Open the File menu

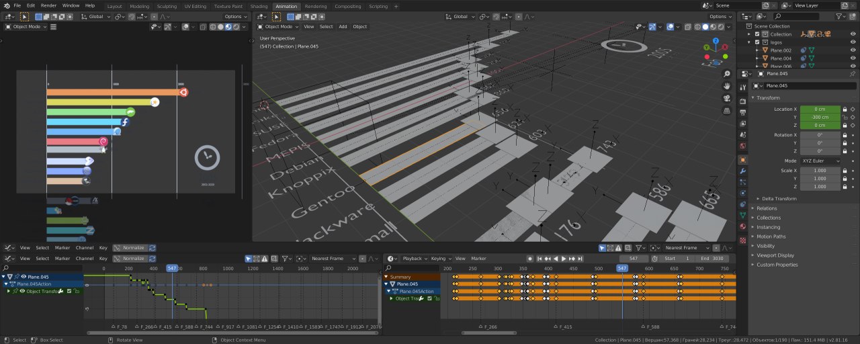click(x=17, y=5)
